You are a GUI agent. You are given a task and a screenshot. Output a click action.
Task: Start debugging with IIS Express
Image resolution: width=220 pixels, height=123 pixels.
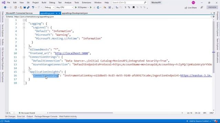81,8
